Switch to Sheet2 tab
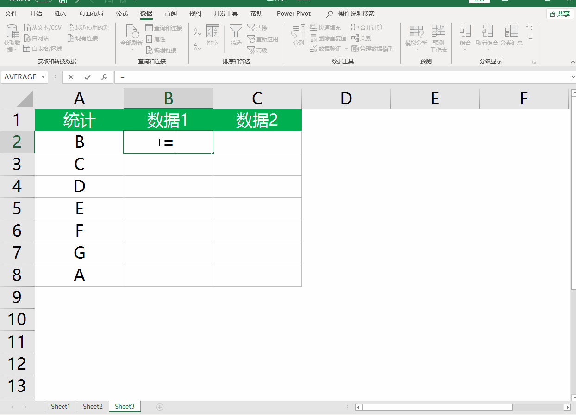 pos(93,407)
